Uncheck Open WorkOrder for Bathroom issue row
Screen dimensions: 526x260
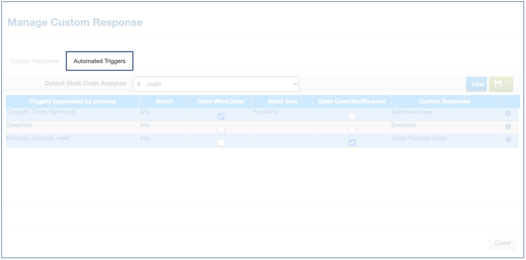coord(221,117)
